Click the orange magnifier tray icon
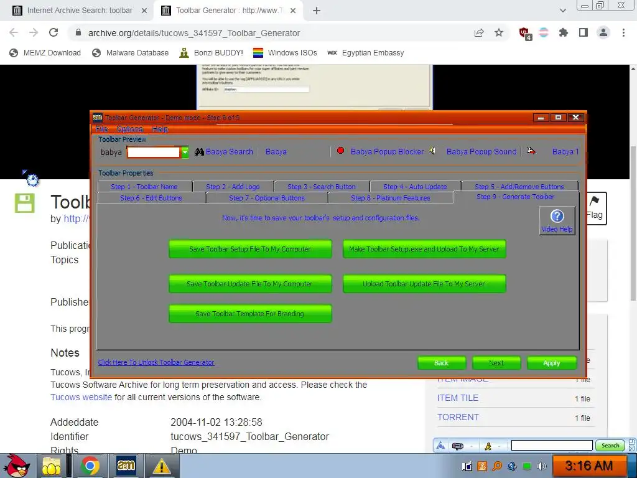 497,466
